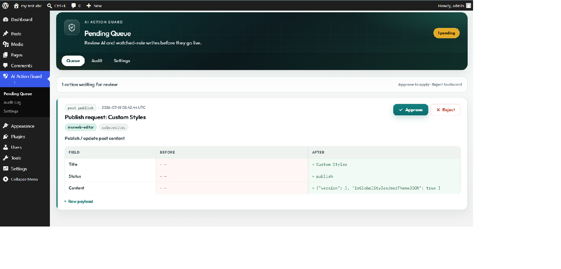Open the Audit Log submenu item
Image resolution: width=561 pixels, height=269 pixels.
[12, 102]
